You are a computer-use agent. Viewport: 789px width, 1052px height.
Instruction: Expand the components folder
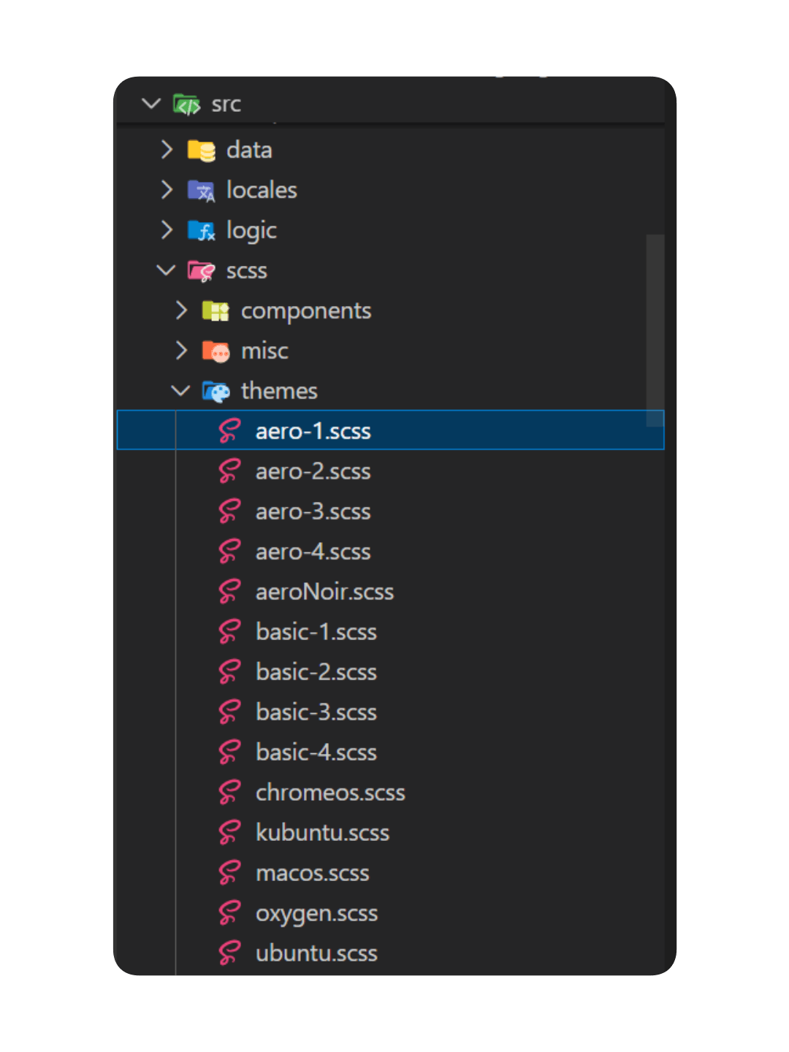tap(181, 310)
